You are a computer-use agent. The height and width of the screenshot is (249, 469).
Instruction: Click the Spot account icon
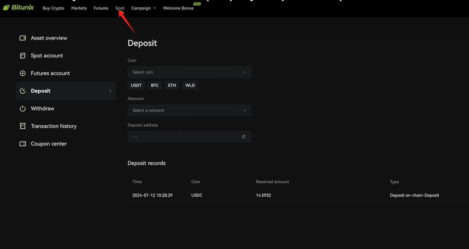tap(23, 56)
